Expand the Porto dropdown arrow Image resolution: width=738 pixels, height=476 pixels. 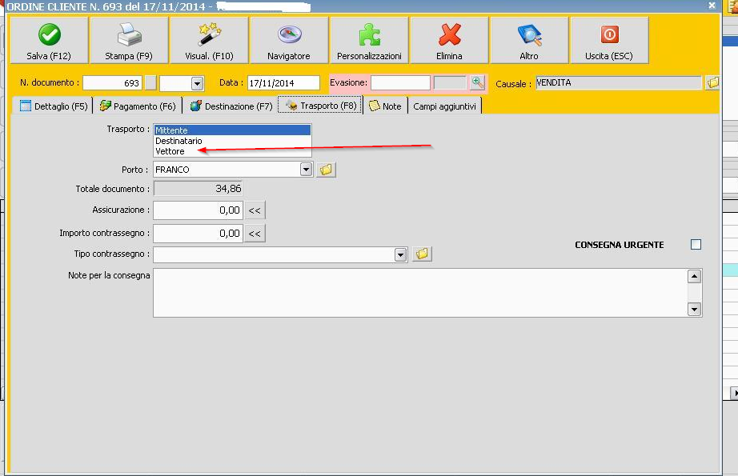click(306, 170)
